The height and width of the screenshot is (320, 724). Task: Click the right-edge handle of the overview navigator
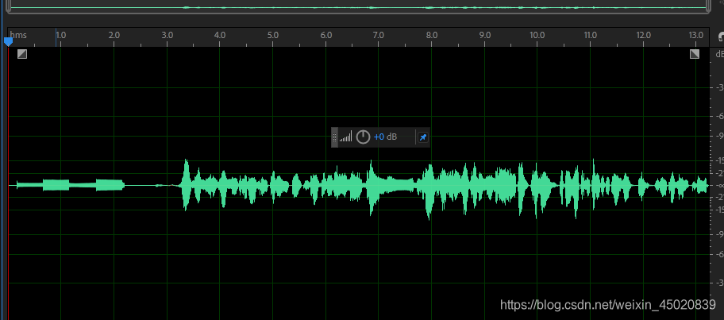709,6
